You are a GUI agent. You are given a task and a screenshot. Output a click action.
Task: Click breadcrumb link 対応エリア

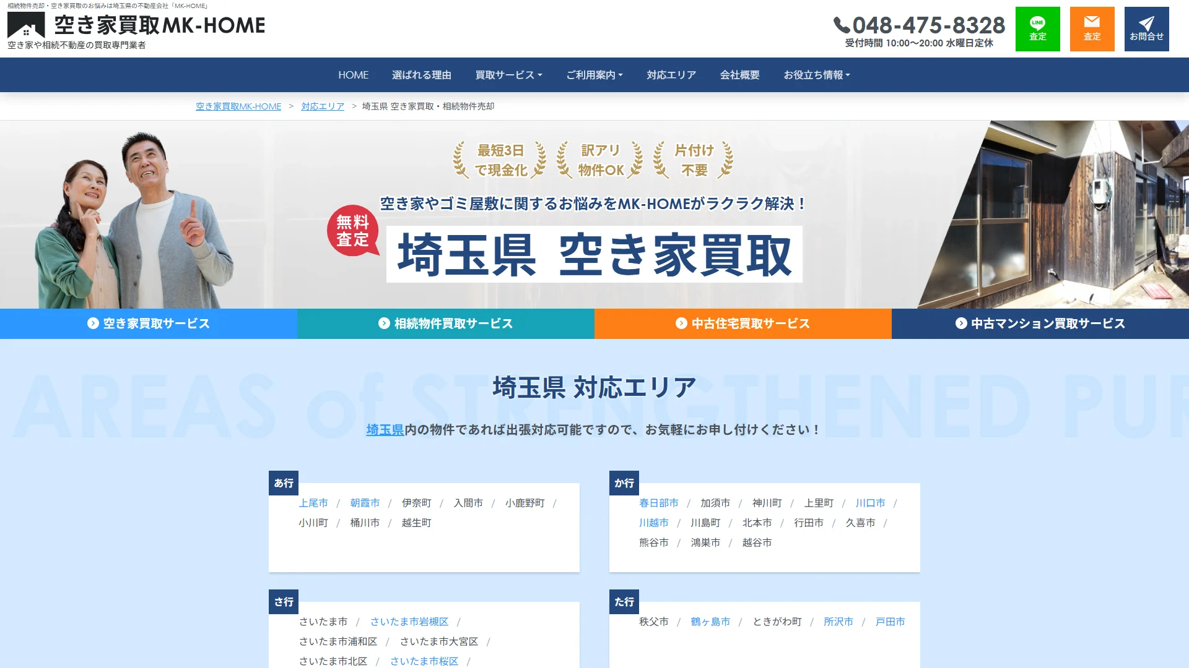(323, 106)
